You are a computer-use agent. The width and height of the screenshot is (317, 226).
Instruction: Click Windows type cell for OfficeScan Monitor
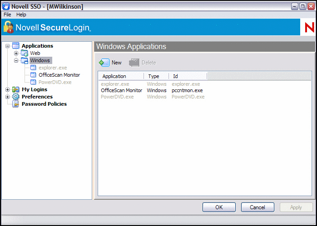click(x=157, y=90)
